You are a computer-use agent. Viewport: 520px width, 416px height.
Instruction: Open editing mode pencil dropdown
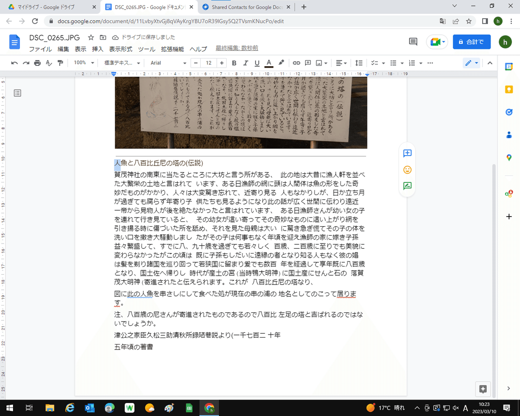coord(471,63)
